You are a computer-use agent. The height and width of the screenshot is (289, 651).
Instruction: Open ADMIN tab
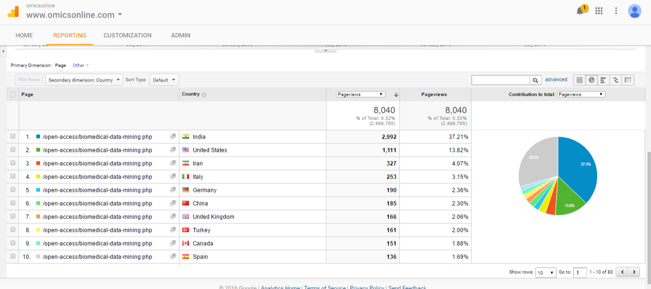click(x=181, y=35)
